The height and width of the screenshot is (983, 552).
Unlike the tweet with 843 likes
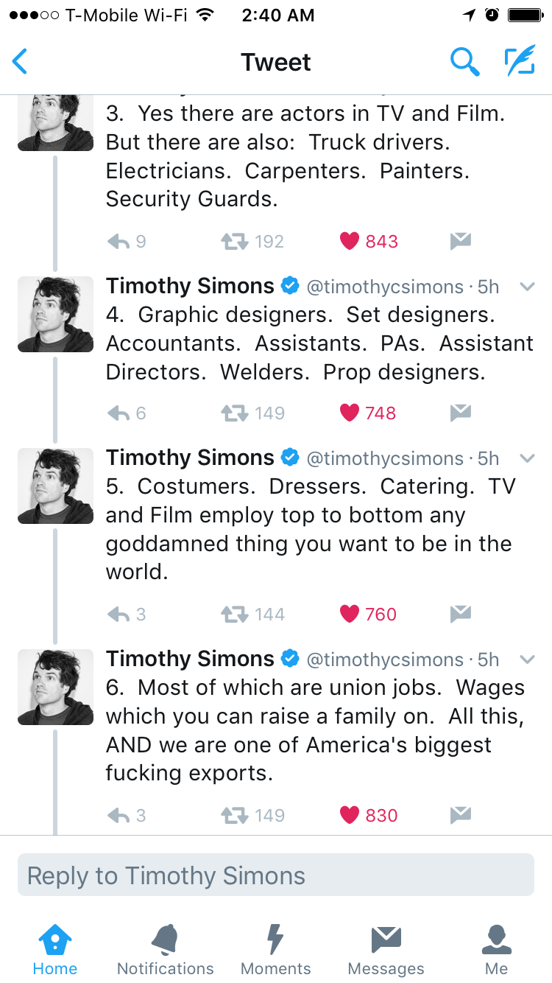(x=350, y=241)
